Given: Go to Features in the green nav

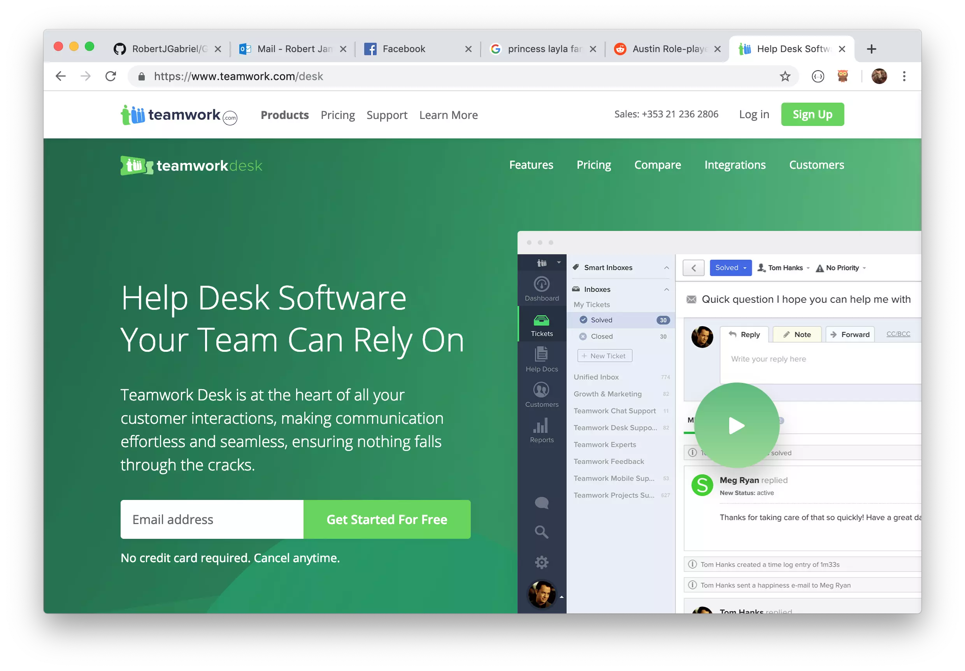Looking at the screenshot, I should coord(531,164).
